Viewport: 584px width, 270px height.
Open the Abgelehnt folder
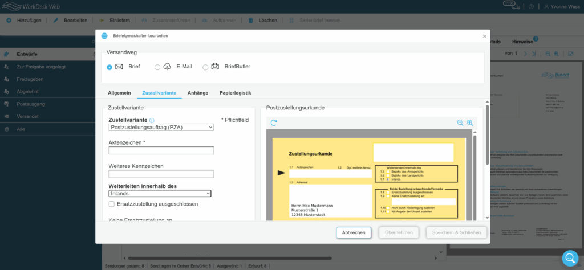[27, 92]
